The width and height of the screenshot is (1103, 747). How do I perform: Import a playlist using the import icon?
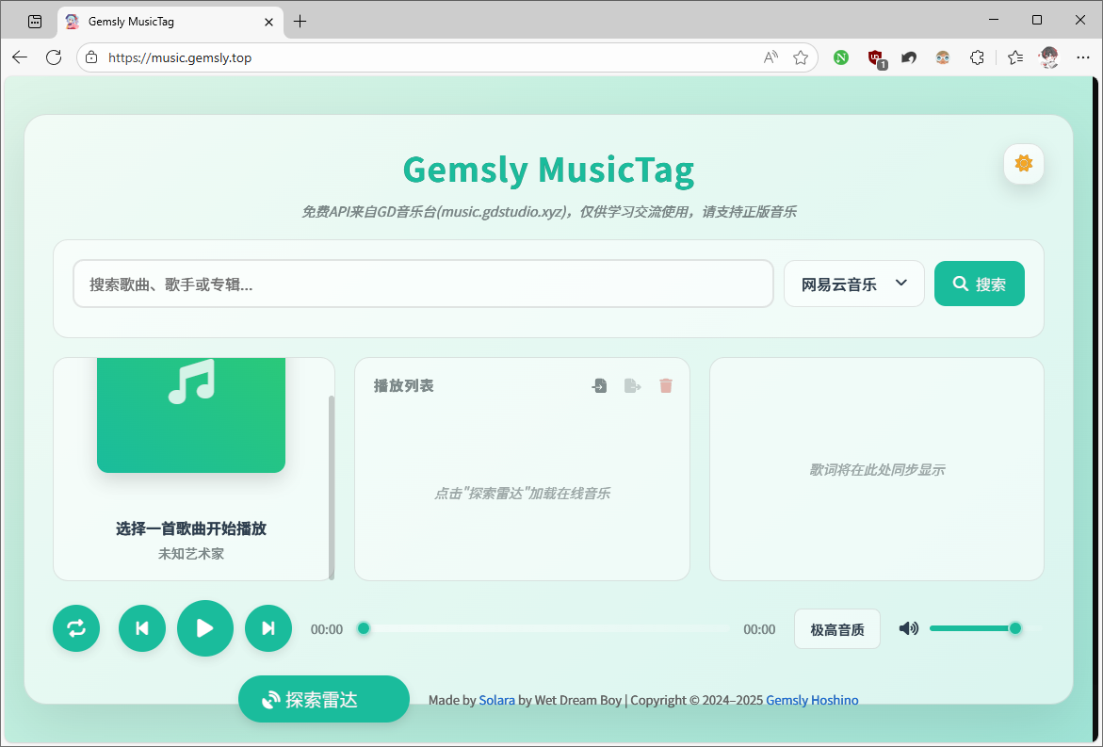(x=599, y=385)
